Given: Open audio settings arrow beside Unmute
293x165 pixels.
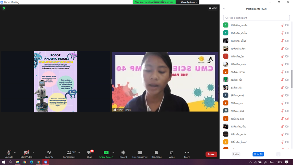Looking at the screenshot, I should (x=15, y=152).
